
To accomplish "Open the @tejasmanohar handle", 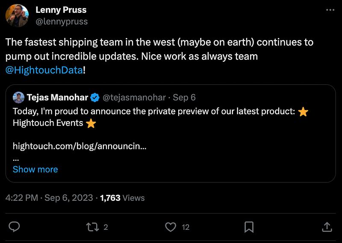I will (x=134, y=98).
